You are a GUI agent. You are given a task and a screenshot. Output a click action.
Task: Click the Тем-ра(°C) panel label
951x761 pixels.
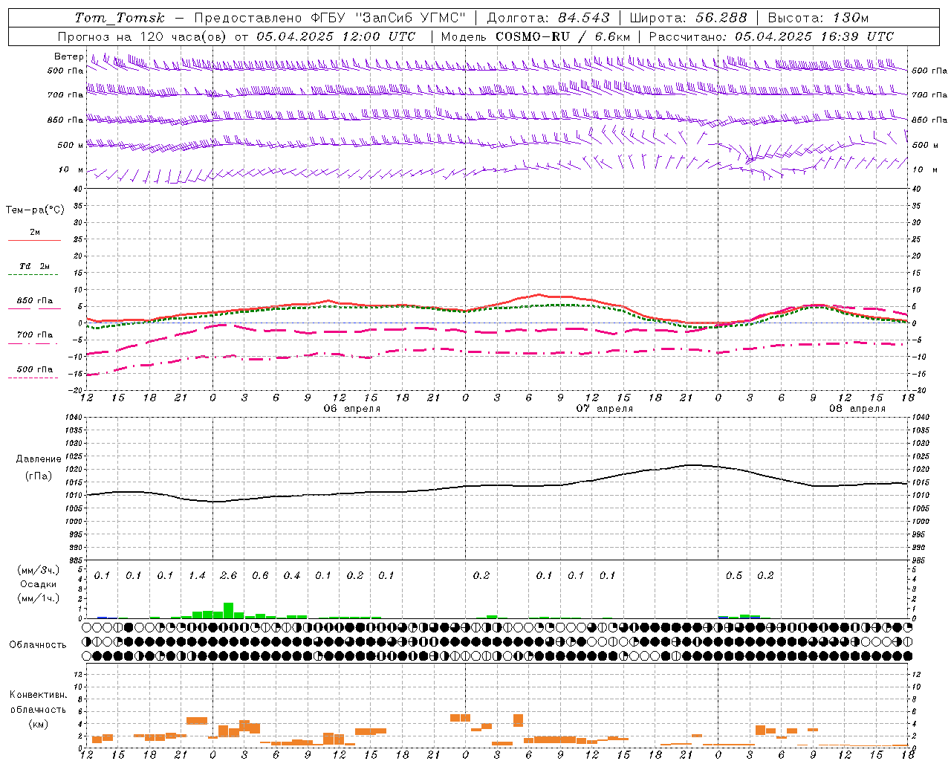(35, 210)
